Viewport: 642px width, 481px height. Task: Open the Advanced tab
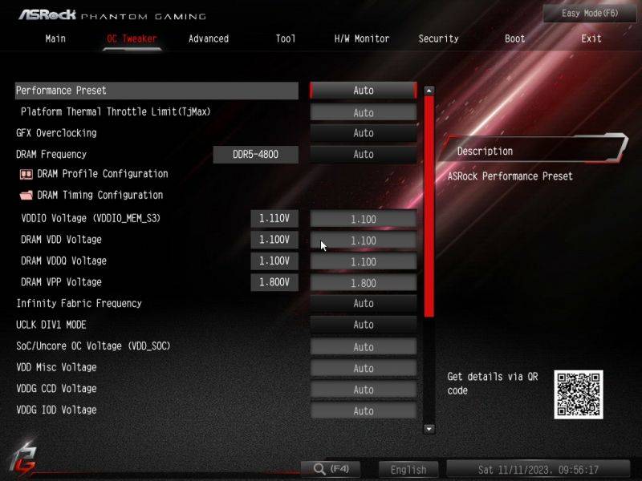point(209,38)
